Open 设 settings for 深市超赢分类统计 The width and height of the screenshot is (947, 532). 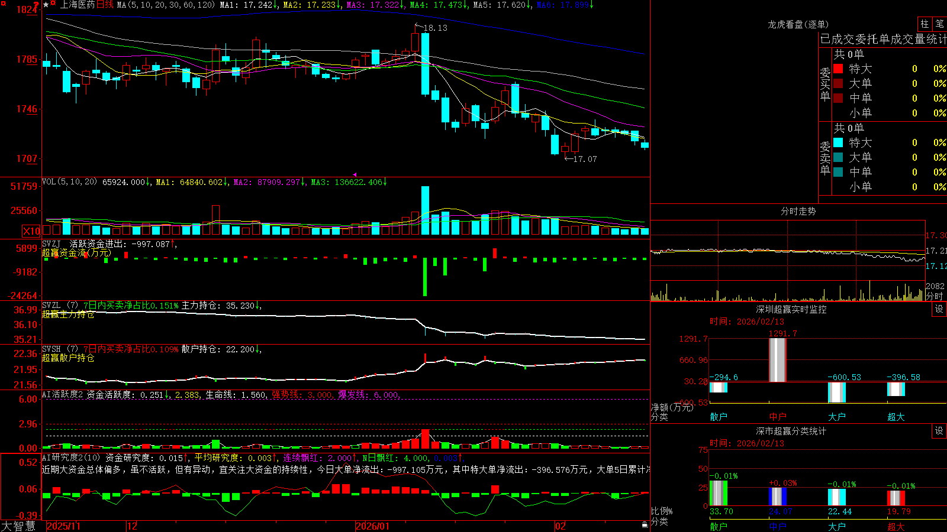coord(939,431)
